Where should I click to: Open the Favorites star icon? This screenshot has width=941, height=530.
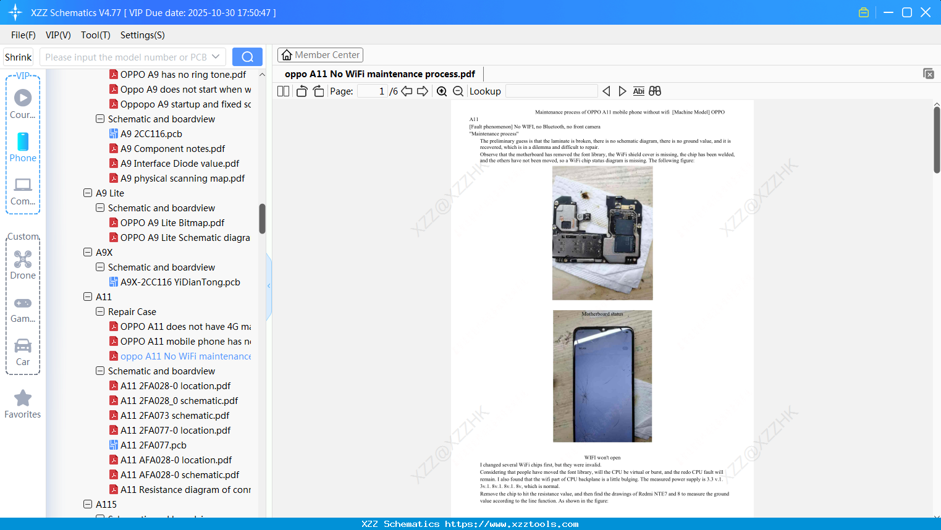coord(23,404)
